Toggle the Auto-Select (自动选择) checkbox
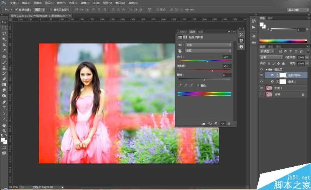 (16, 9)
